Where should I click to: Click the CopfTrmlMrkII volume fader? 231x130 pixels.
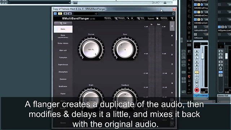202,56
